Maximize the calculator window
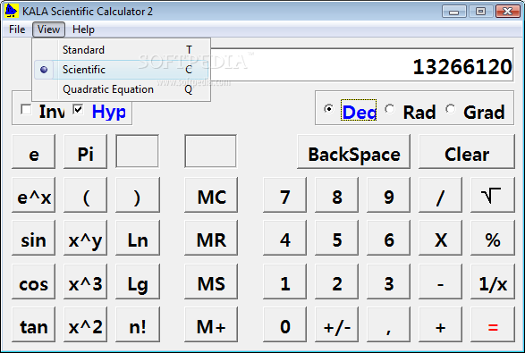This screenshot has width=525, height=353. [480, 12]
